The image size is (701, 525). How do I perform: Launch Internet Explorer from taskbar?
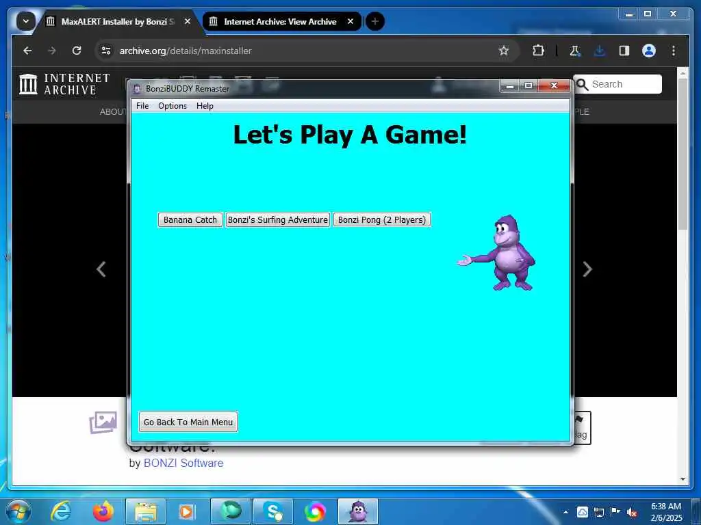tap(61, 511)
